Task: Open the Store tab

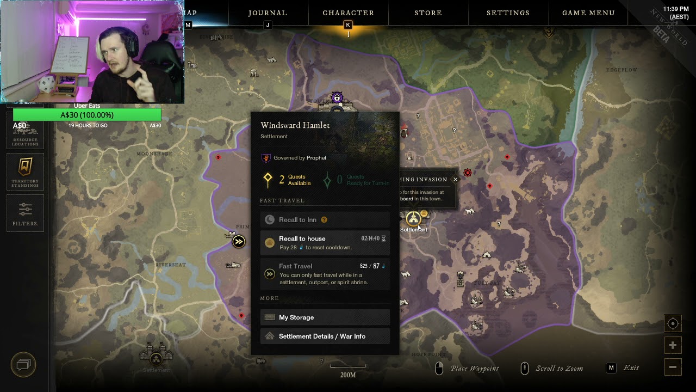Action: (x=428, y=13)
